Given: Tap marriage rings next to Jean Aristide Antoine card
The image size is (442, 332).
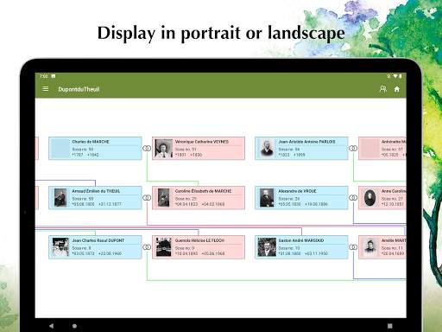Looking at the screenshot, I should (x=353, y=148).
